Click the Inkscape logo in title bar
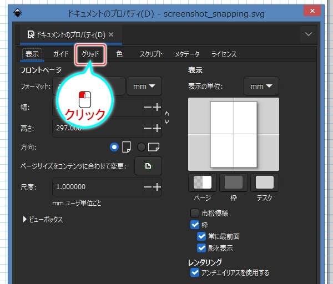Image resolution: width=333 pixels, height=284 pixels. (x=18, y=13)
